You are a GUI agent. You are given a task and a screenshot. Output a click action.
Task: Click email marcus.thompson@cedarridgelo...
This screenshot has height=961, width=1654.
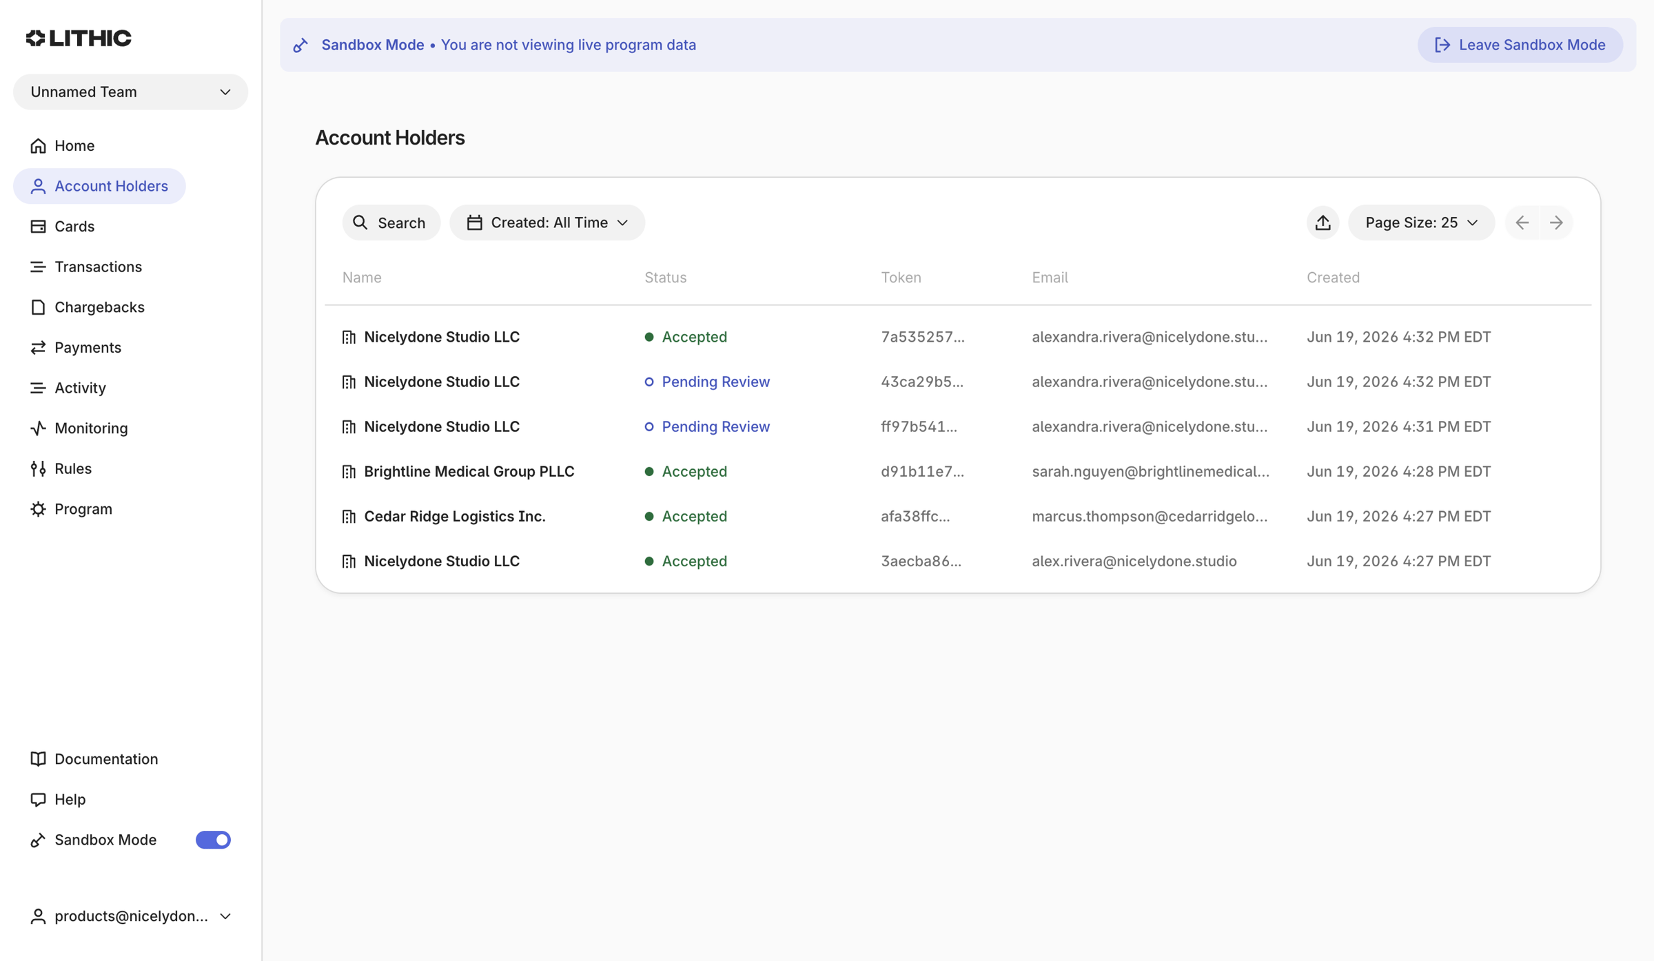[x=1150, y=516]
